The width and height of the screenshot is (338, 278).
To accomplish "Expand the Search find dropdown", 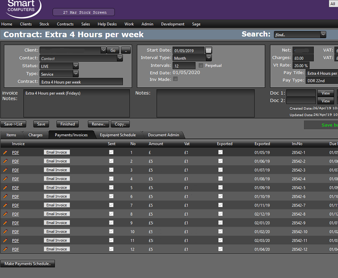I will coord(323,35).
